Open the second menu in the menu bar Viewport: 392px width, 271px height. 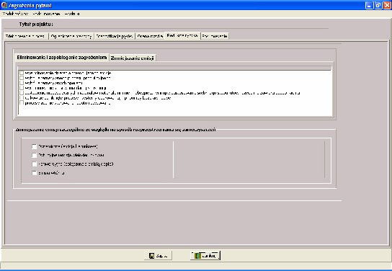[47, 14]
